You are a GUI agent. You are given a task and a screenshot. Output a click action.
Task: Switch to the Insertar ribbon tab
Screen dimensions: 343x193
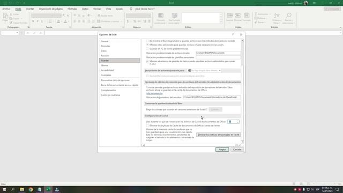click(30, 9)
